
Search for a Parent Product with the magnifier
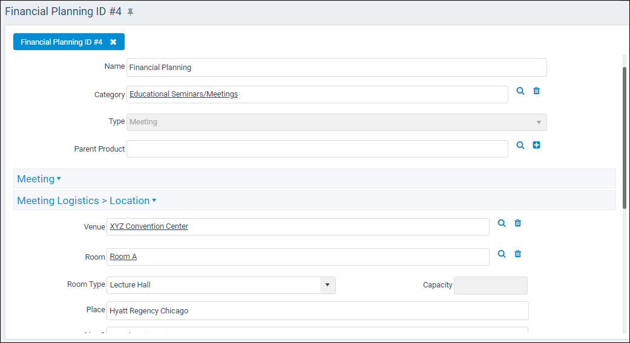click(520, 146)
